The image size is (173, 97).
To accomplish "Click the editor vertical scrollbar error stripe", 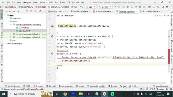I will click(169, 56).
